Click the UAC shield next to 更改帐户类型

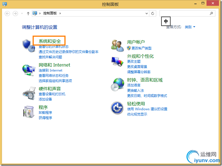[x=129, y=48]
